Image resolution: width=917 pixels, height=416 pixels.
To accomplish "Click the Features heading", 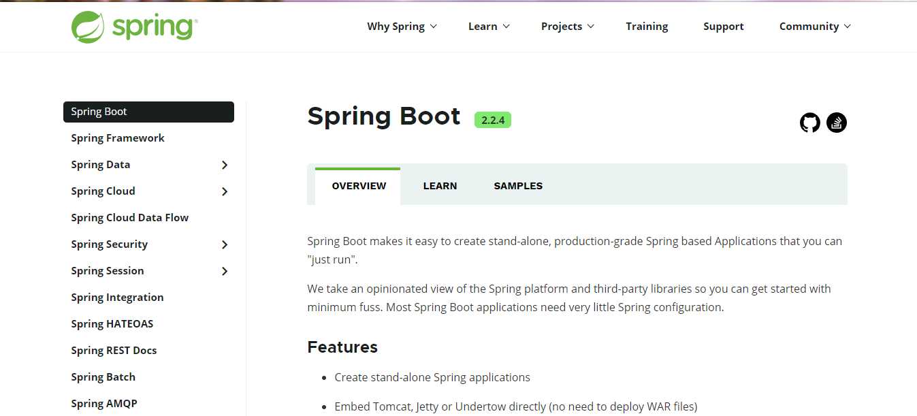I will [x=342, y=347].
